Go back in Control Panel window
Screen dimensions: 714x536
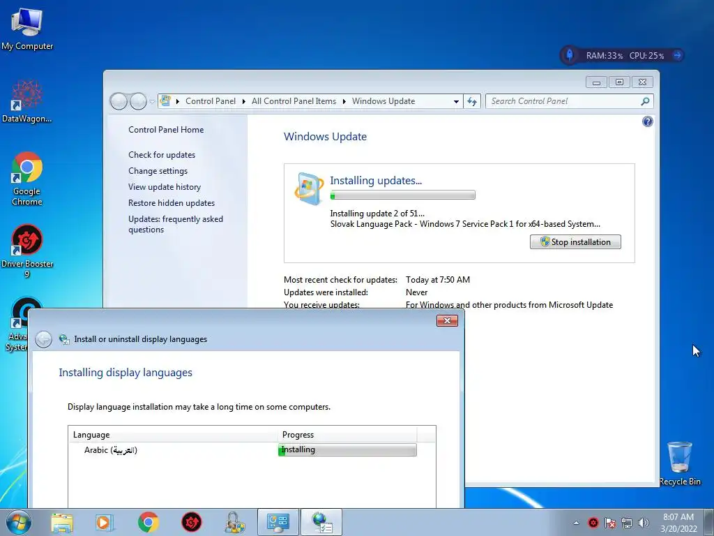pos(119,101)
